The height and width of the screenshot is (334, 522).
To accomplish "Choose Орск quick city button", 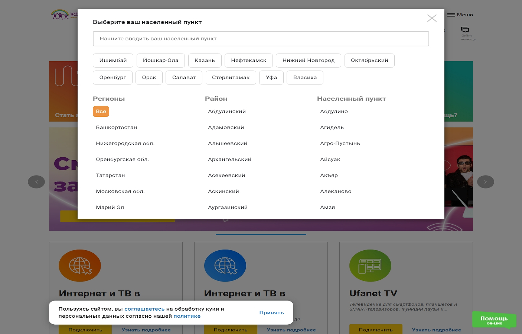I will (x=149, y=77).
